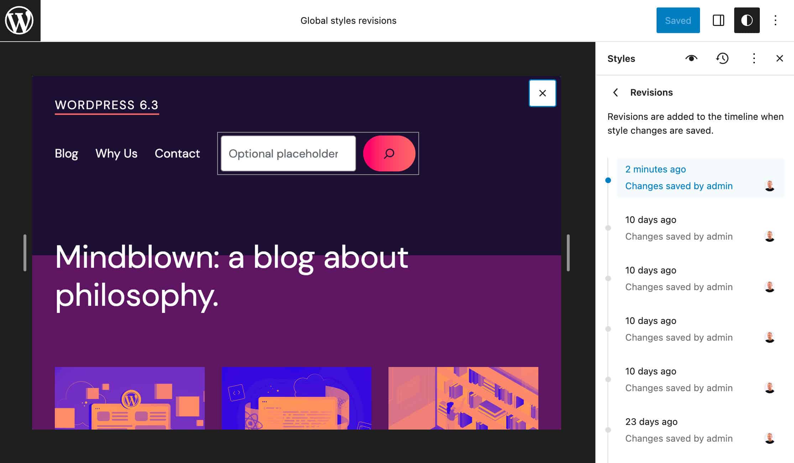Go back using the chevron beside Revisions
794x463 pixels.
(616, 92)
